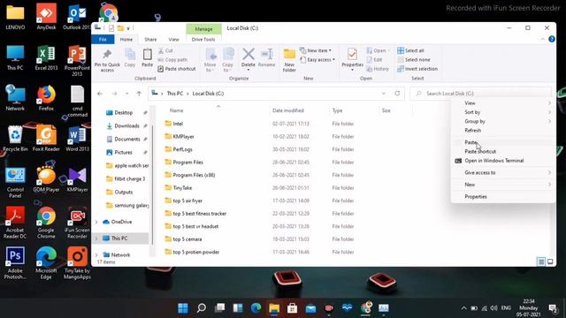Open Adobe Photoshop desktop icon
The width and height of the screenshot is (566, 318).
point(15,263)
